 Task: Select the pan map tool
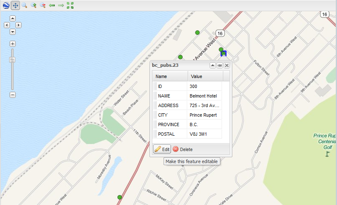(15, 5)
